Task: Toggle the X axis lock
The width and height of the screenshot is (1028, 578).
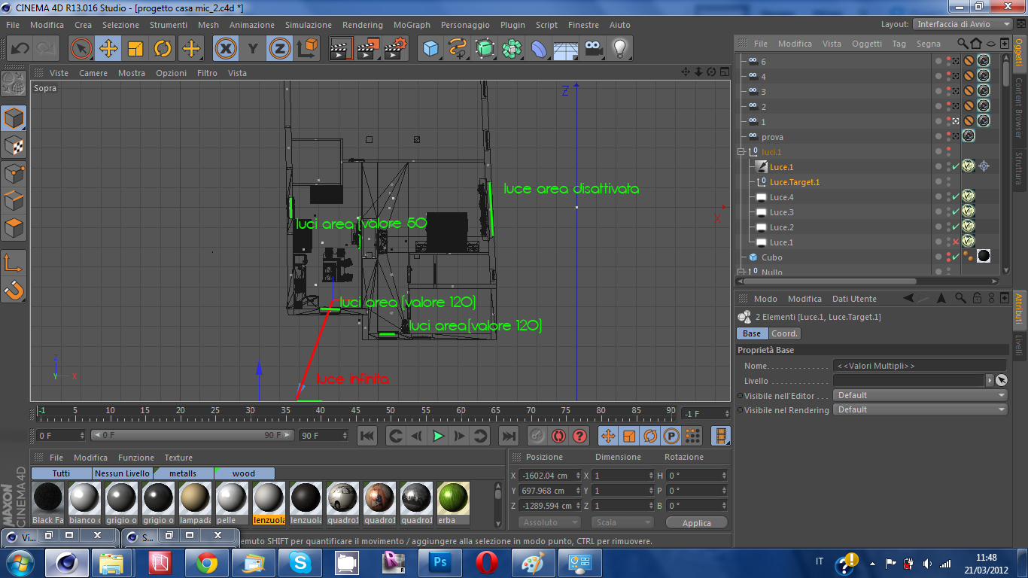Action: coord(225,50)
